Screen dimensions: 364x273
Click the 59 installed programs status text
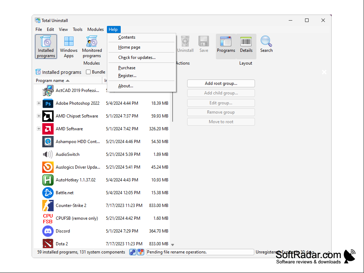point(81,252)
